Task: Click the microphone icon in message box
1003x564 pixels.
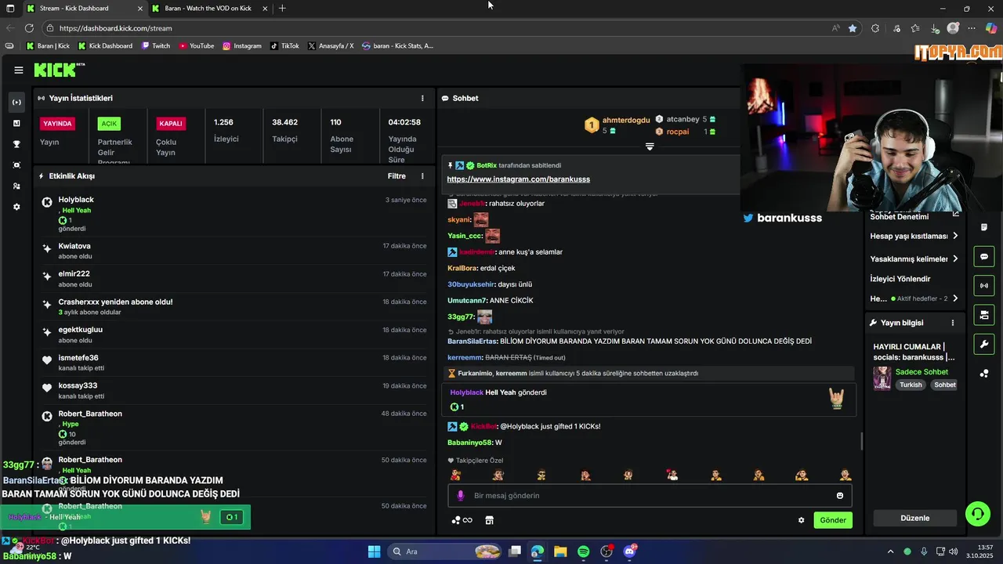Action: click(461, 496)
